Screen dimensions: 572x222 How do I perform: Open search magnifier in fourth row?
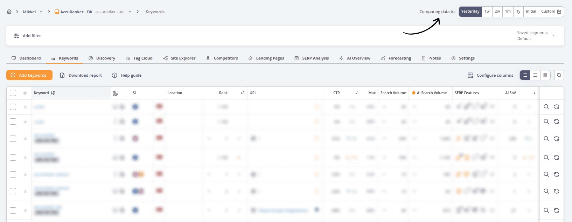tap(546, 158)
